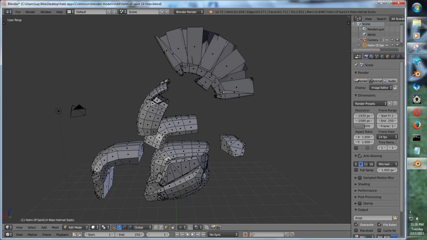Open the Select menu in viewport header
The image size is (427, 240).
coord(32,227)
